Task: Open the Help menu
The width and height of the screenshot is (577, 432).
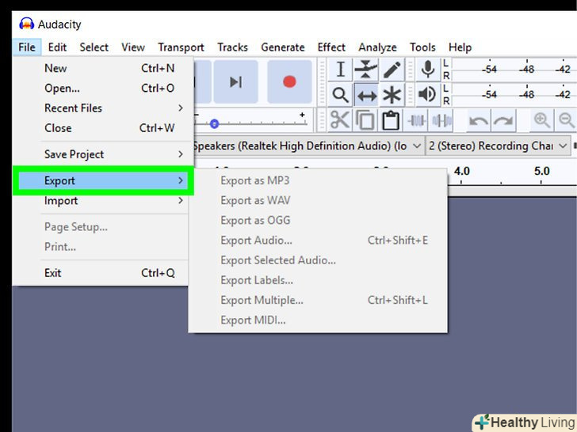Action: (x=460, y=47)
